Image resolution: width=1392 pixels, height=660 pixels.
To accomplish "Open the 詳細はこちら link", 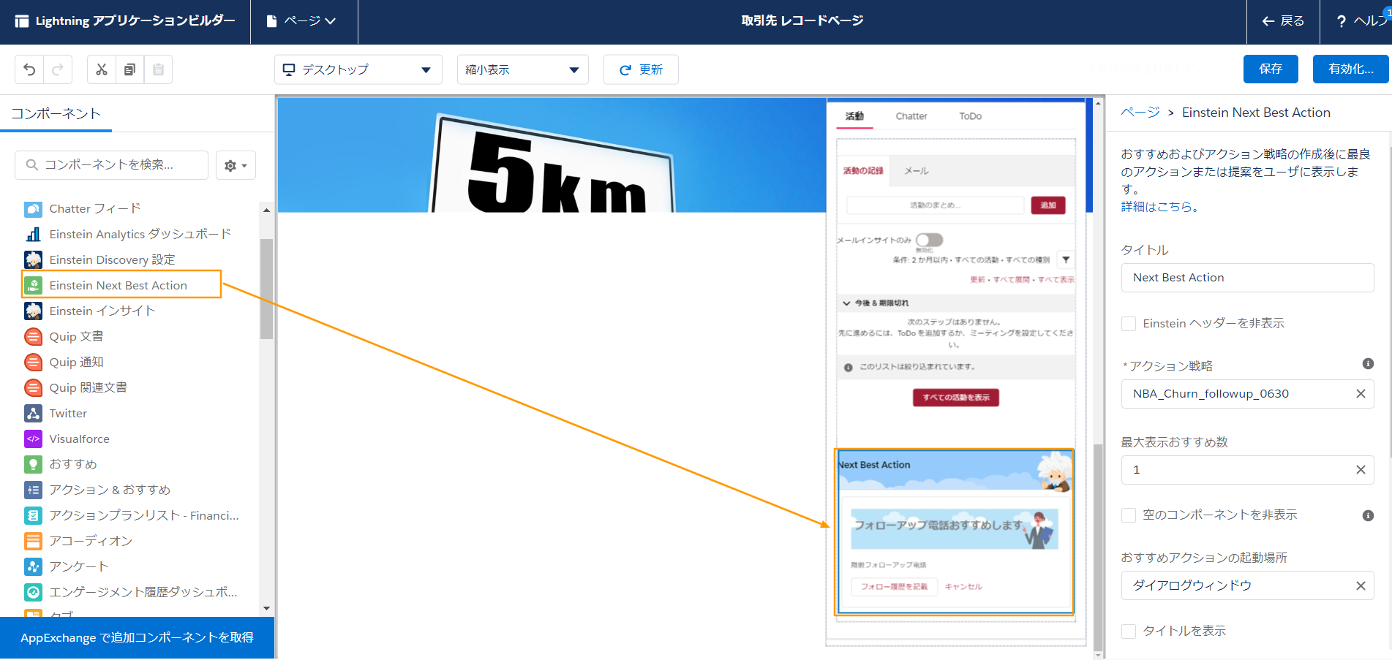I will coord(1159,207).
